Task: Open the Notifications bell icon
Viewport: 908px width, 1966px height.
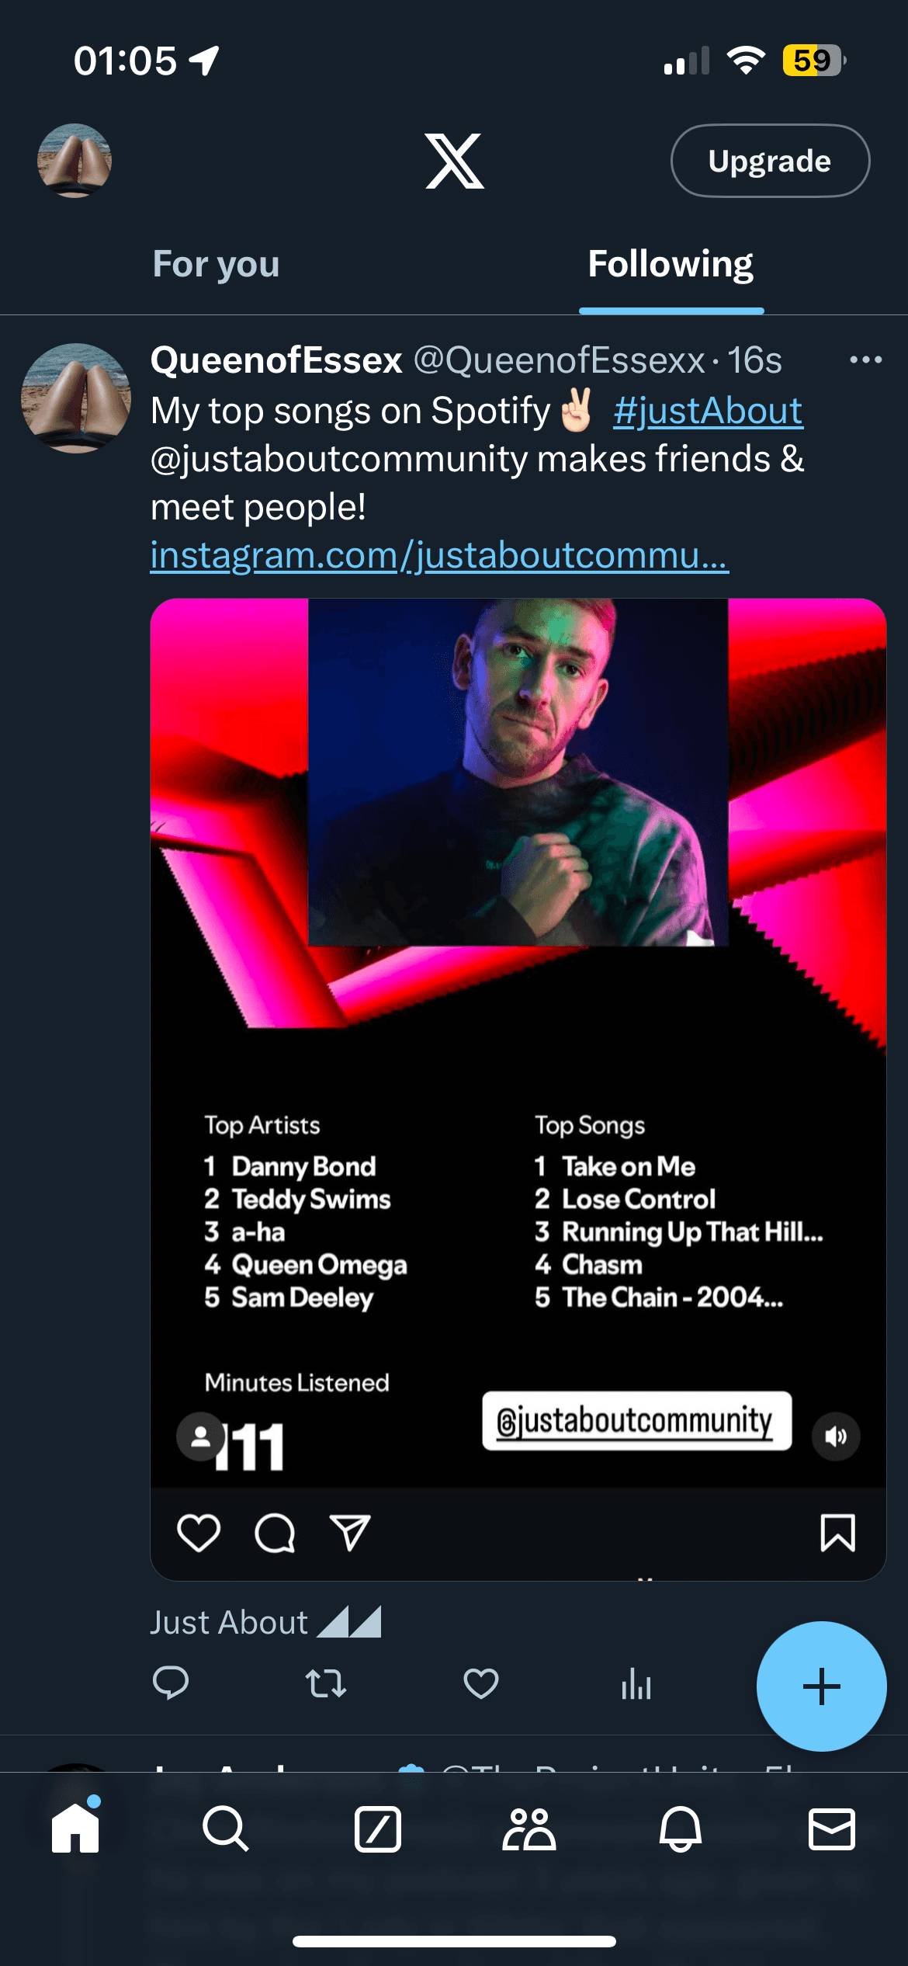Action: click(x=681, y=1829)
